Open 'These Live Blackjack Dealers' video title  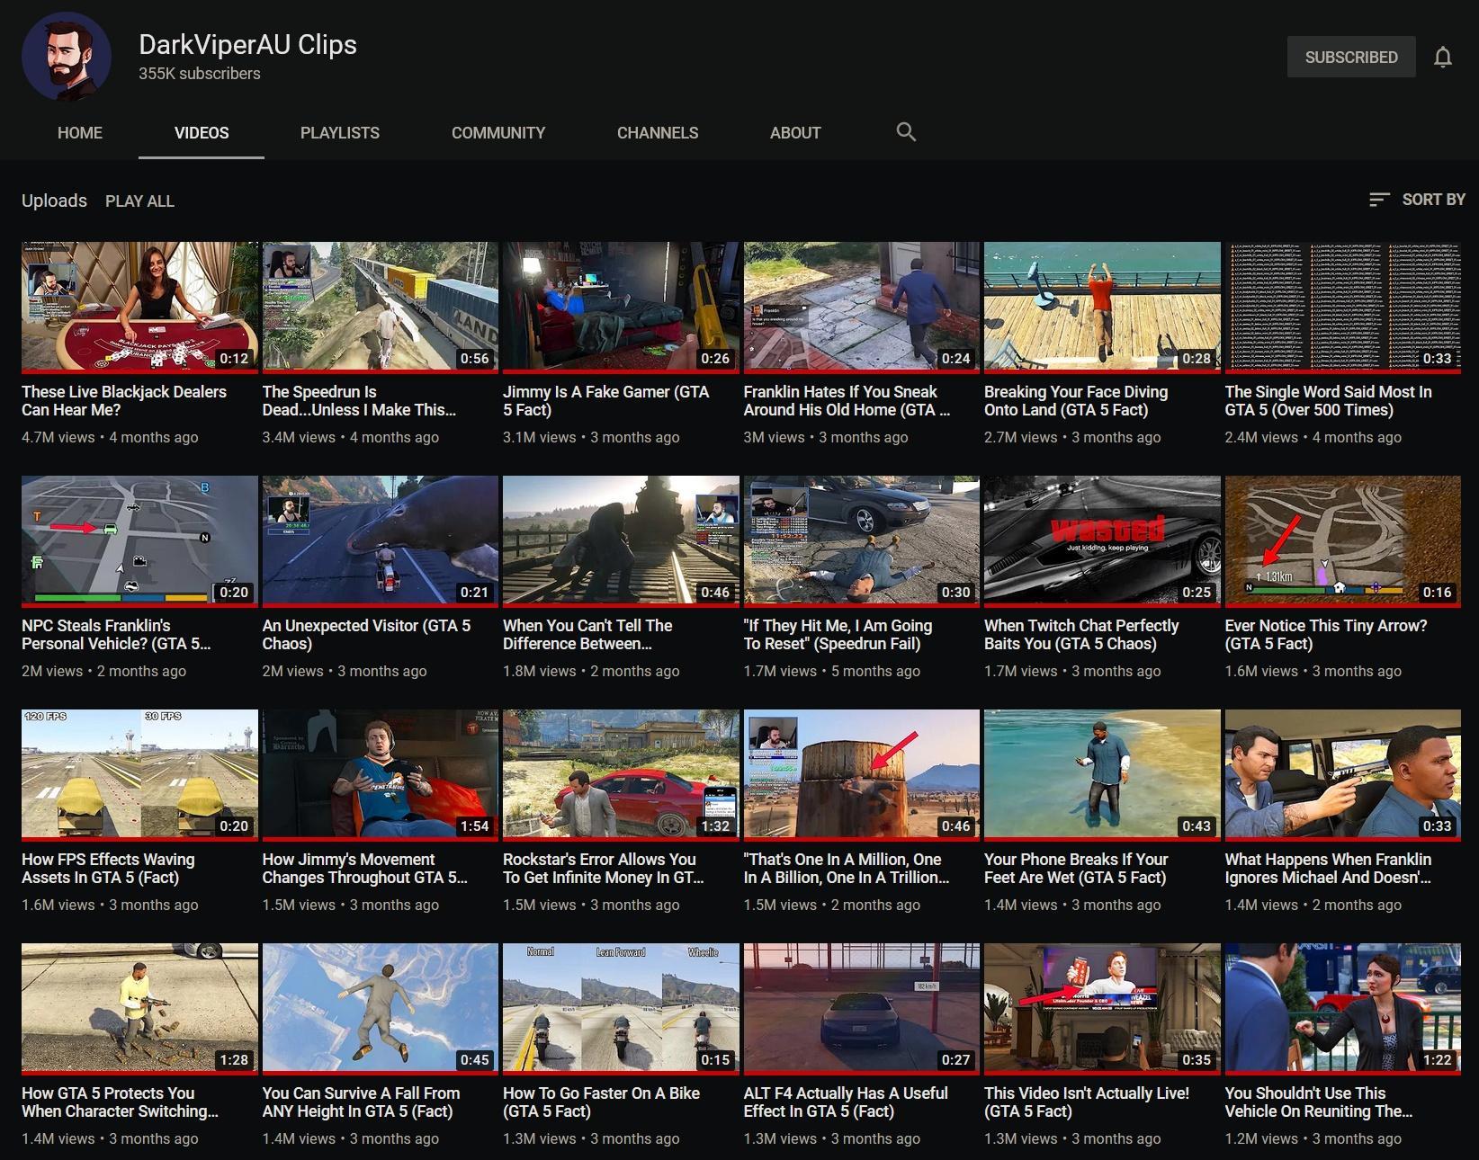pyautogui.click(x=124, y=401)
